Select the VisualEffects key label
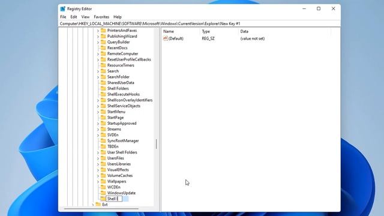 118,170
